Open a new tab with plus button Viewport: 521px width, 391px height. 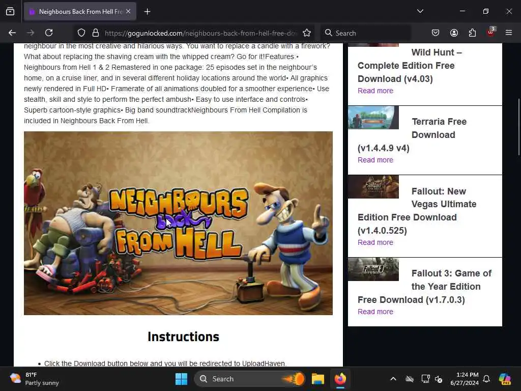pyautogui.click(x=147, y=12)
